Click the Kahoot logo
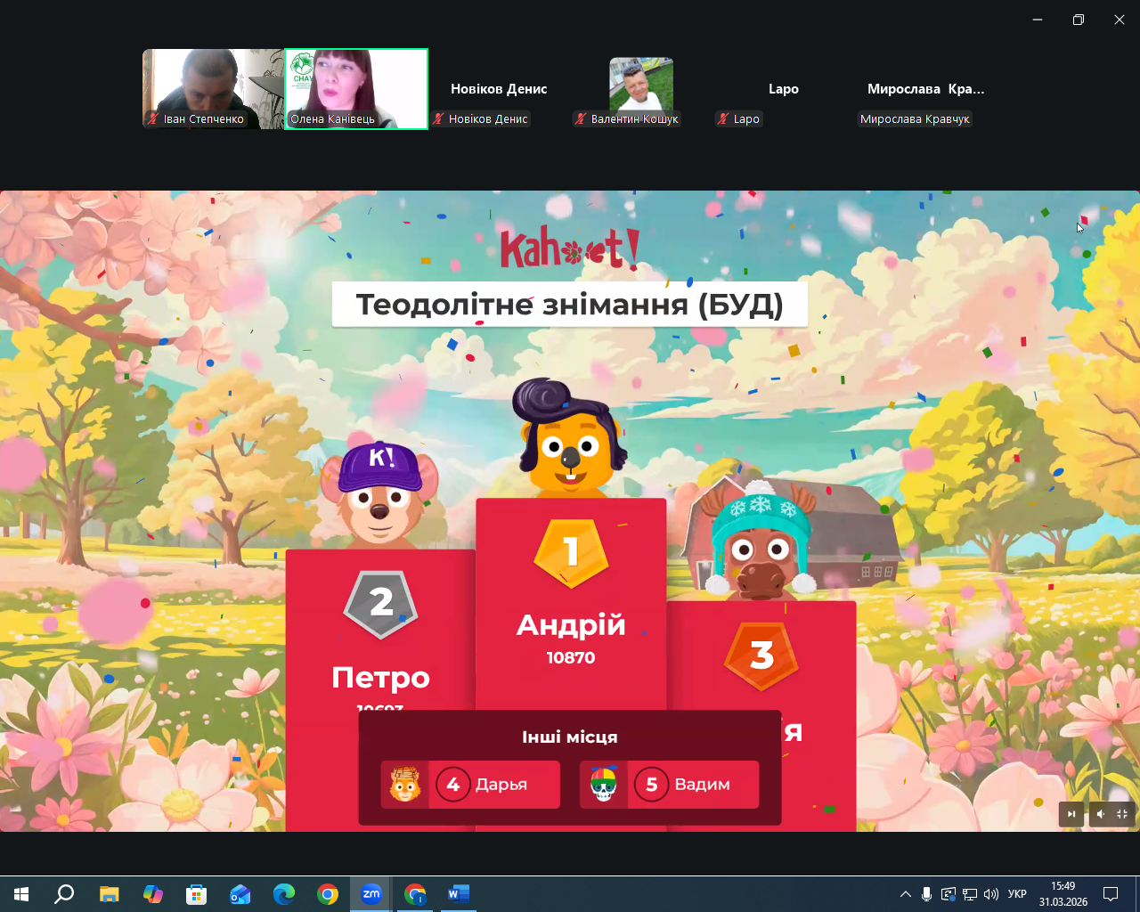The width and height of the screenshot is (1140, 912). (x=570, y=248)
